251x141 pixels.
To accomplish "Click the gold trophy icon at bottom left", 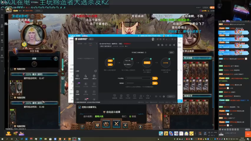I will (8, 133).
